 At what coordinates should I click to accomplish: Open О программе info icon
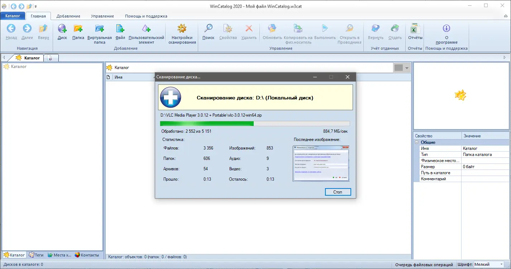click(x=446, y=29)
